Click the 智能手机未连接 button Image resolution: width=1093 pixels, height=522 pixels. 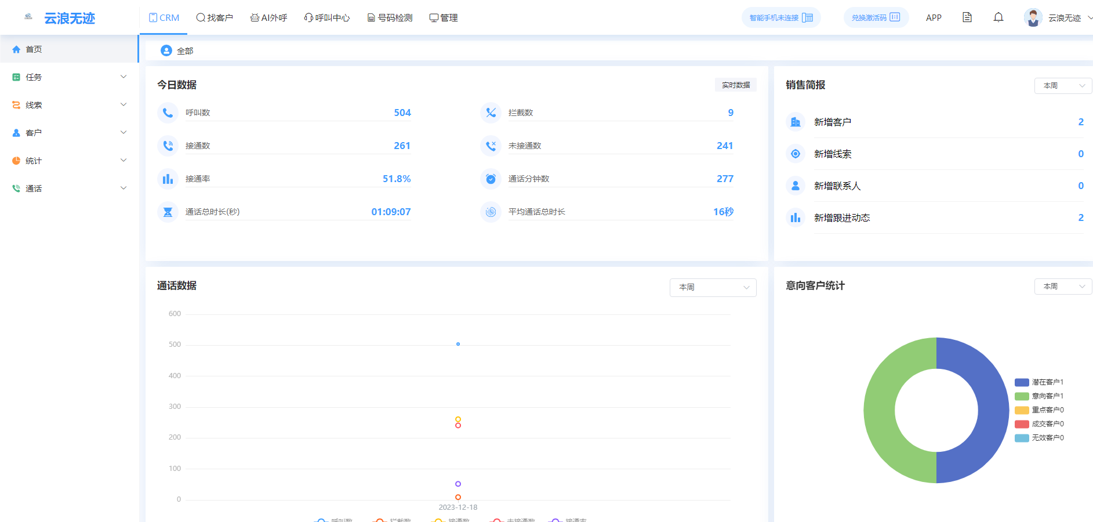pyautogui.click(x=780, y=17)
